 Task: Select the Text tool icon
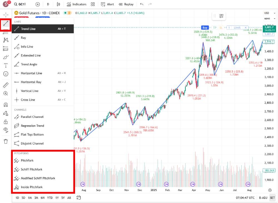click(6, 66)
